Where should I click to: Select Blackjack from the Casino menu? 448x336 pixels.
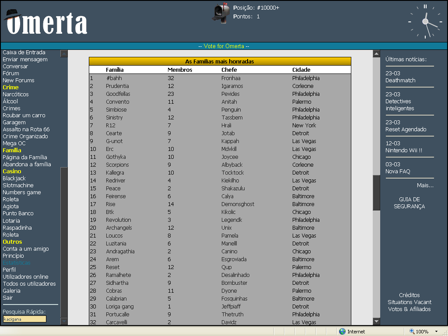click(14, 178)
